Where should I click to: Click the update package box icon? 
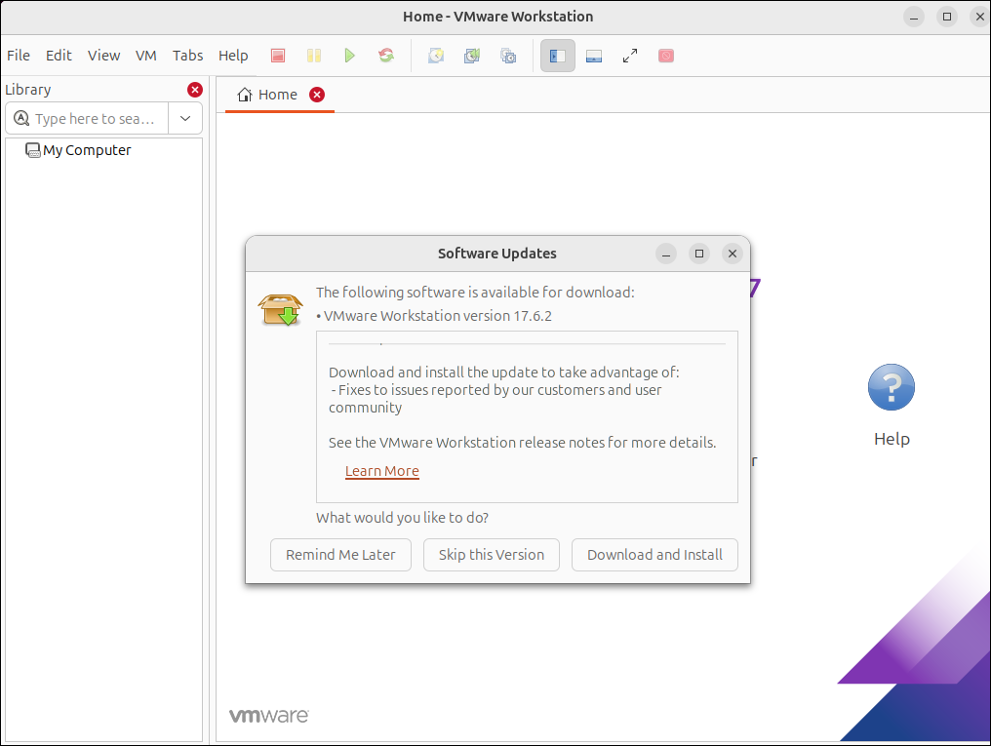coord(281,309)
